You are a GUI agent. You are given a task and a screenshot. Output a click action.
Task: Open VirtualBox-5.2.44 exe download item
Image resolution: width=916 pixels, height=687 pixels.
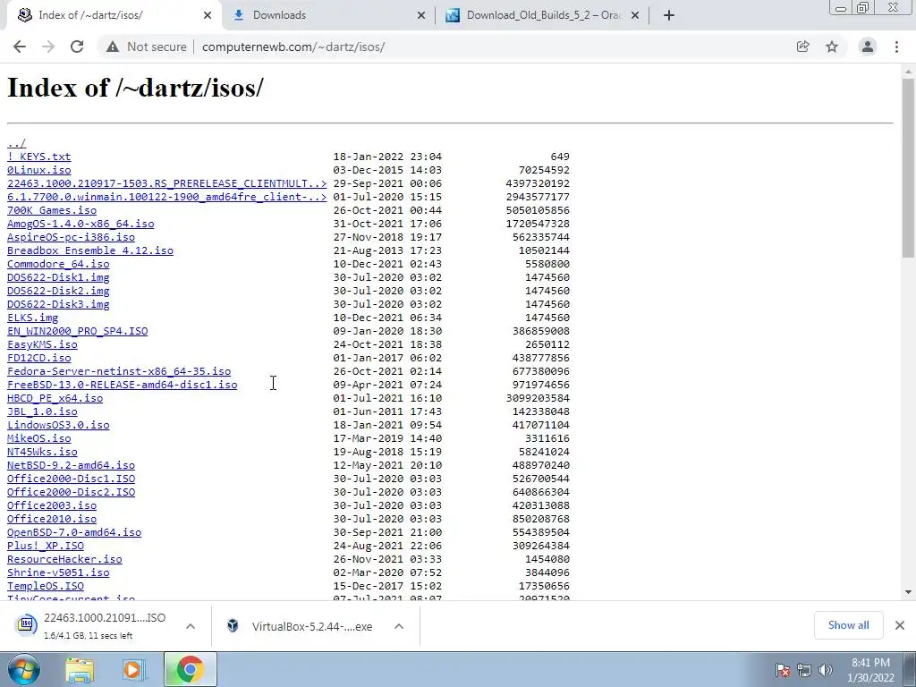coord(311,626)
